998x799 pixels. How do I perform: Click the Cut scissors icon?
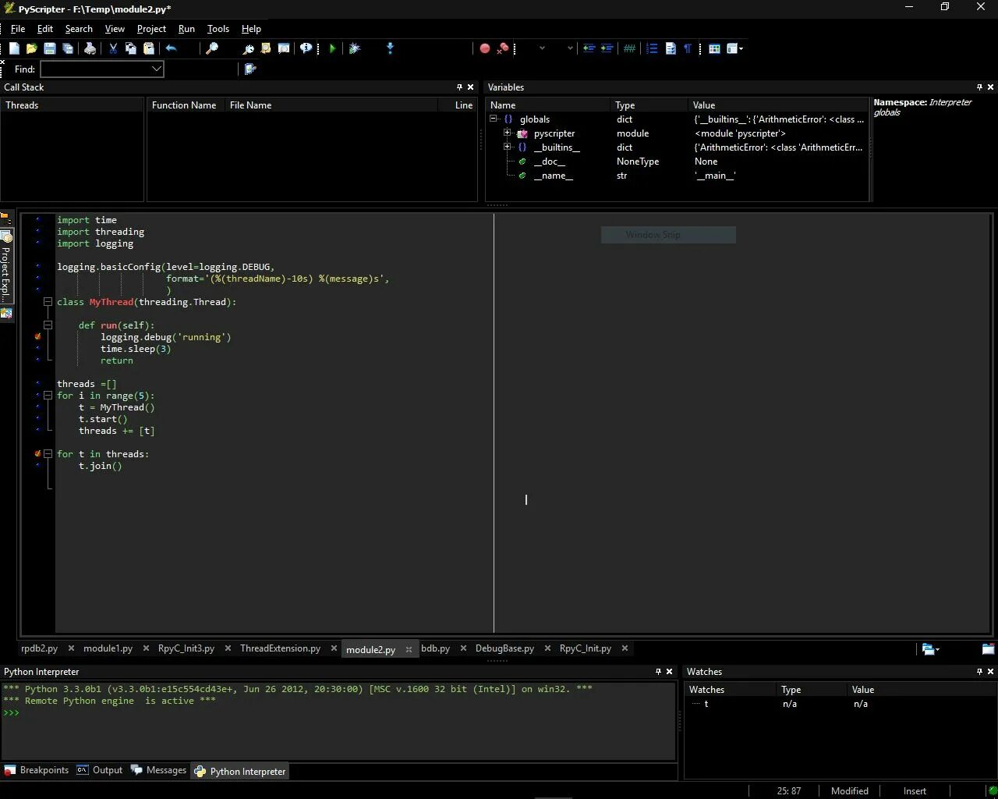click(113, 48)
